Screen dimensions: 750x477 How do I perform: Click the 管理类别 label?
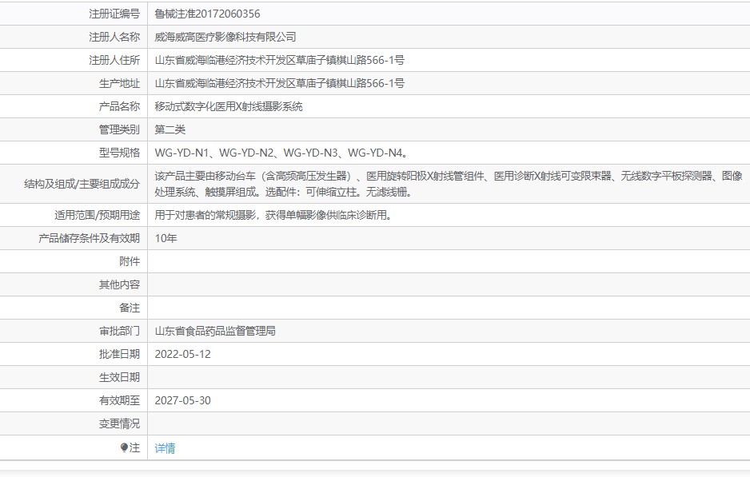(x=120, y=129)
